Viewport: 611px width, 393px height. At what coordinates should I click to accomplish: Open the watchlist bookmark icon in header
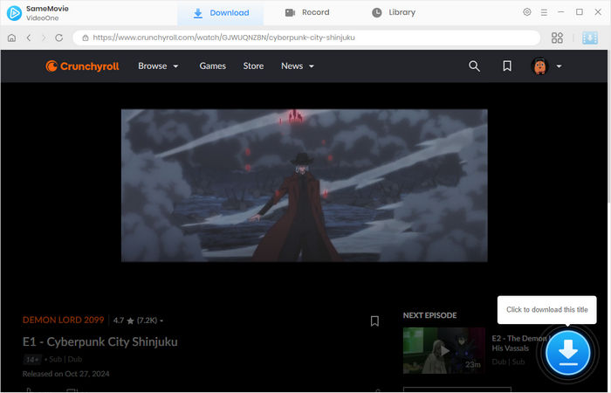click(507, 65)
